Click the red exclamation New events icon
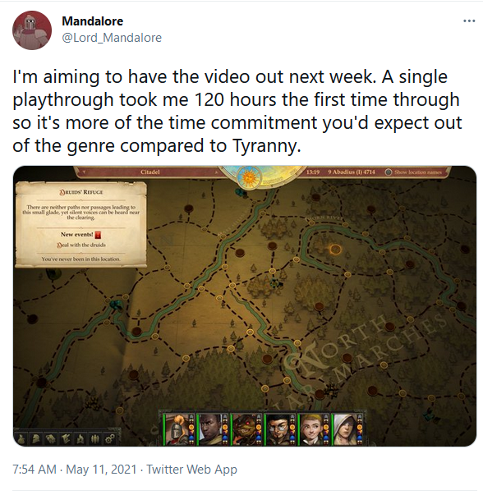Screen dimensions: 483x495 pos(99,235)
